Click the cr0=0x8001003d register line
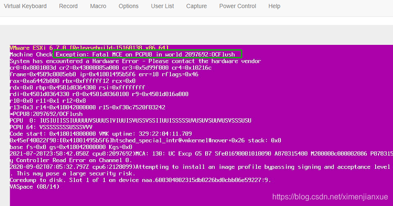The height and width of the screenshot is (206, 393). (111, 68)
